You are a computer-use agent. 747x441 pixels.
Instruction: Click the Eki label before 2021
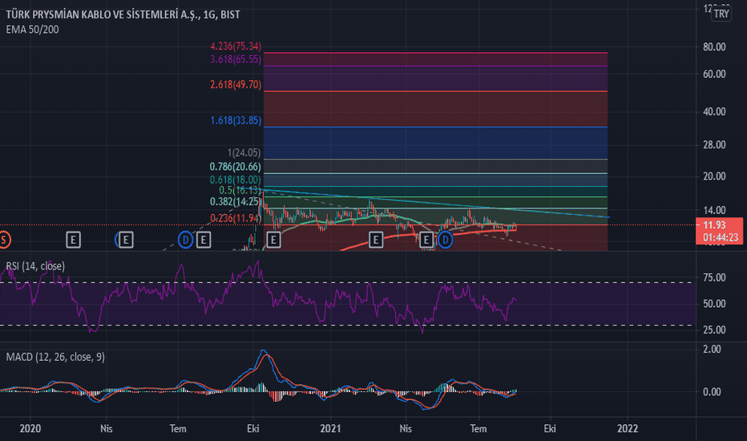point(253,429)
